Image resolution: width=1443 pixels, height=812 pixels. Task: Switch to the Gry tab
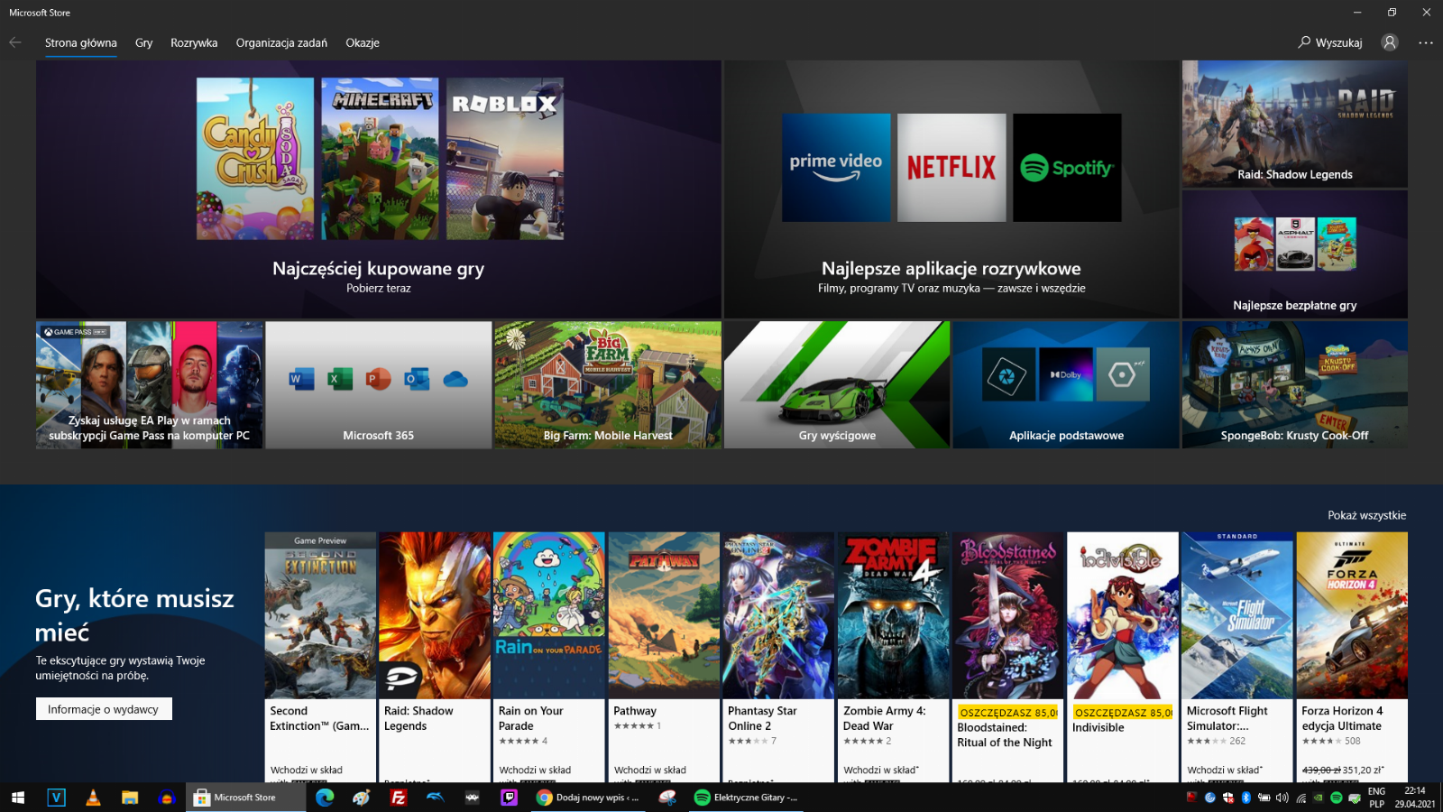coord(144,42)
